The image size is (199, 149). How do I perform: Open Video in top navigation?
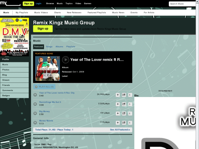pos(78,4)
